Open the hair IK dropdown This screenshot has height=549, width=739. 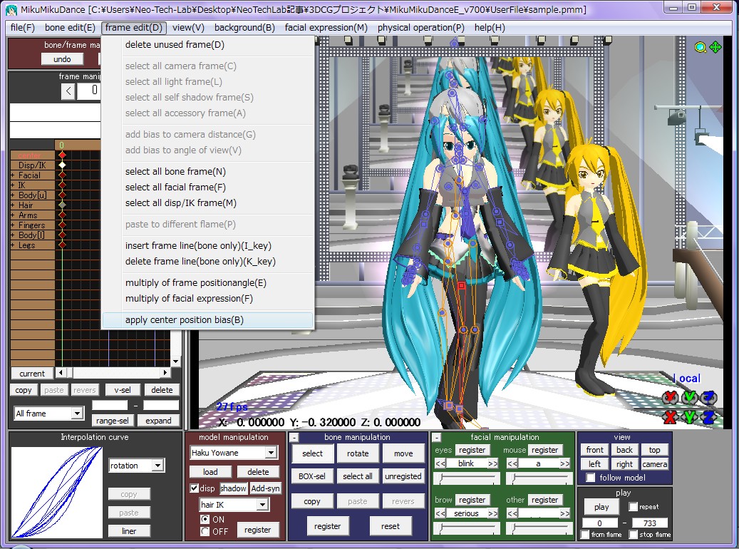[262, 505]
